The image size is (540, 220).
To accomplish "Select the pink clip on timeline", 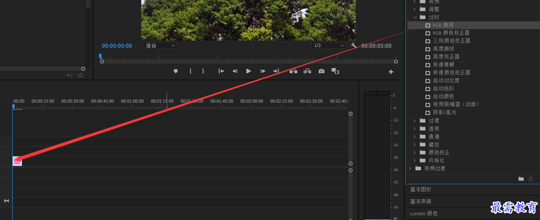I will click(x=17, y=161).
